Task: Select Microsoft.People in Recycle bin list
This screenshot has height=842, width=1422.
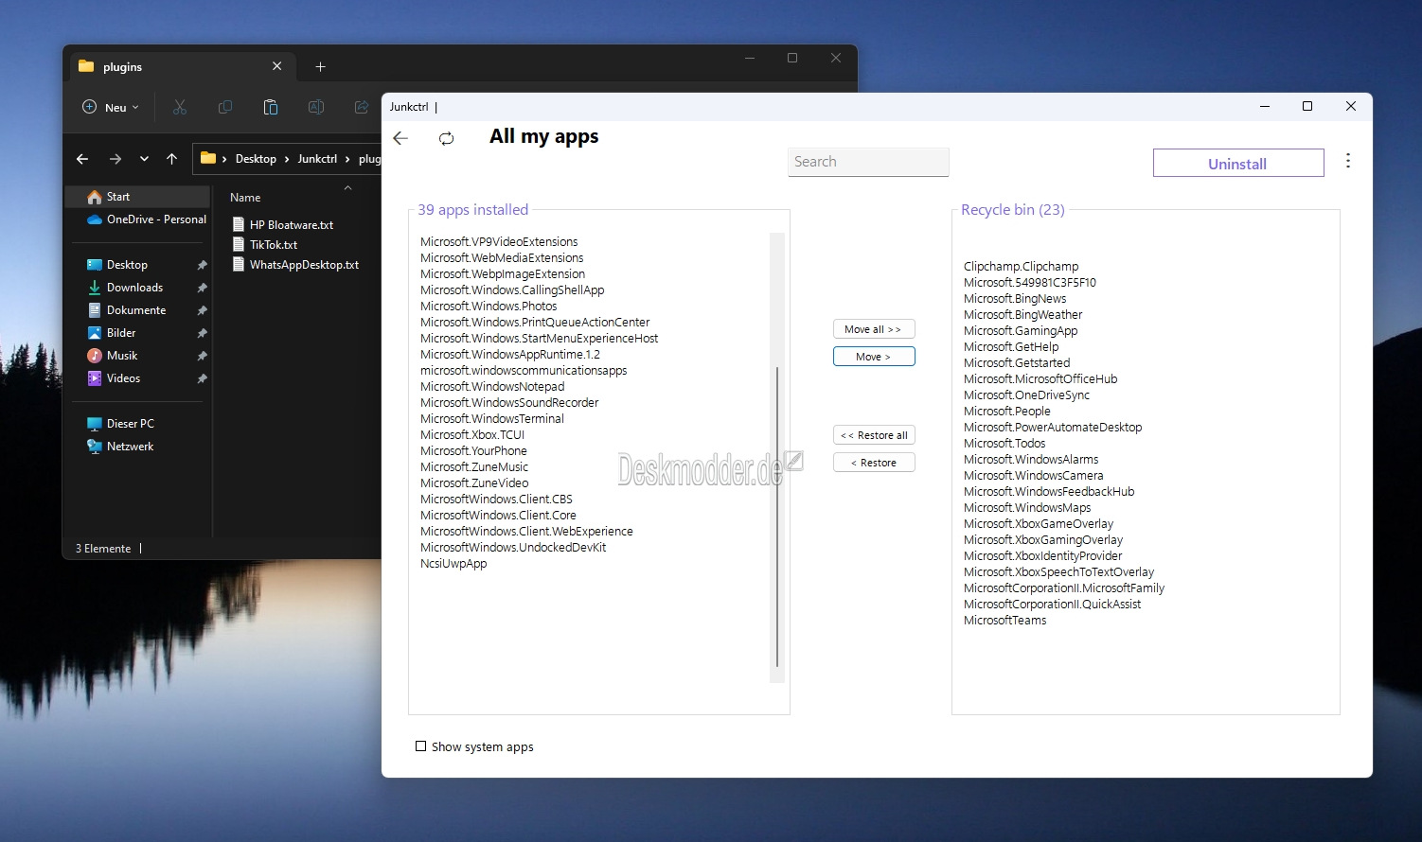Action: click(1007, 412)
